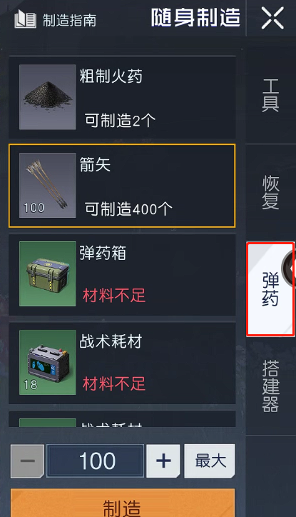The image size is (296, 517).
Task: Select the 粗制火药 gunpowder pile icon
Action: pyautogui.click(x=47, y=97)
